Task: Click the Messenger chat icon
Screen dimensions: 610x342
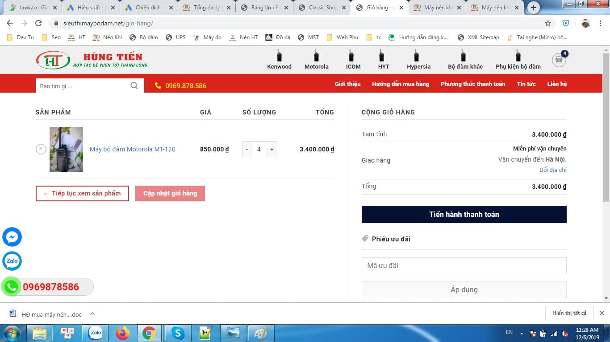Action: pyautogui.click(x=12, y=237)
